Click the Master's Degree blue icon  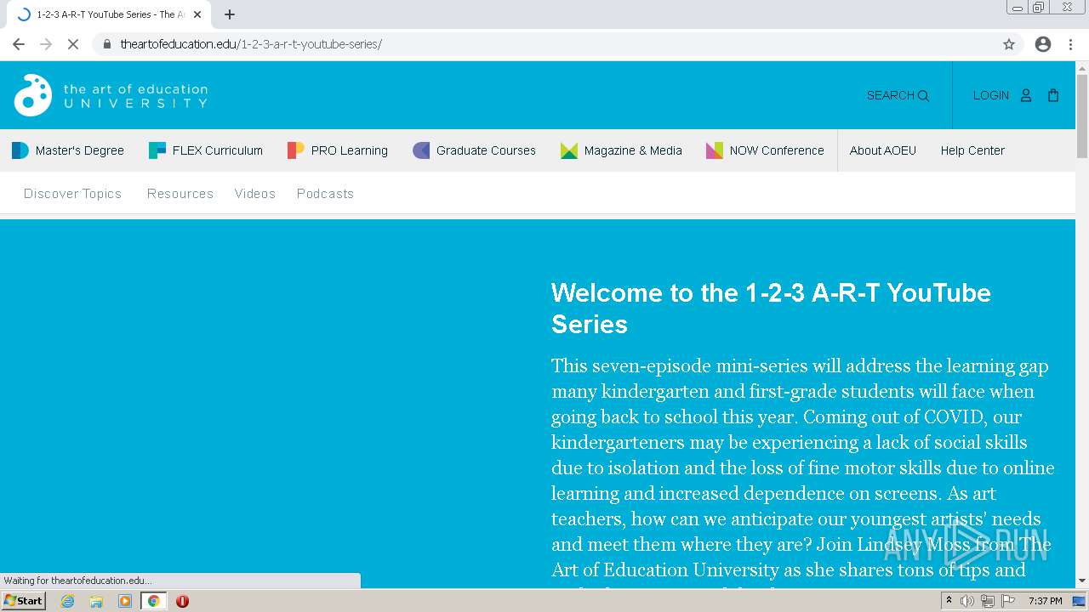click(x=20, y=150)
